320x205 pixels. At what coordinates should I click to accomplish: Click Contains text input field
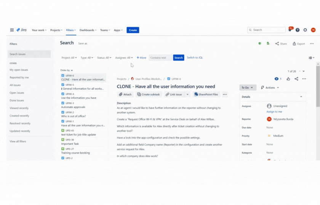tap(160, 58)
